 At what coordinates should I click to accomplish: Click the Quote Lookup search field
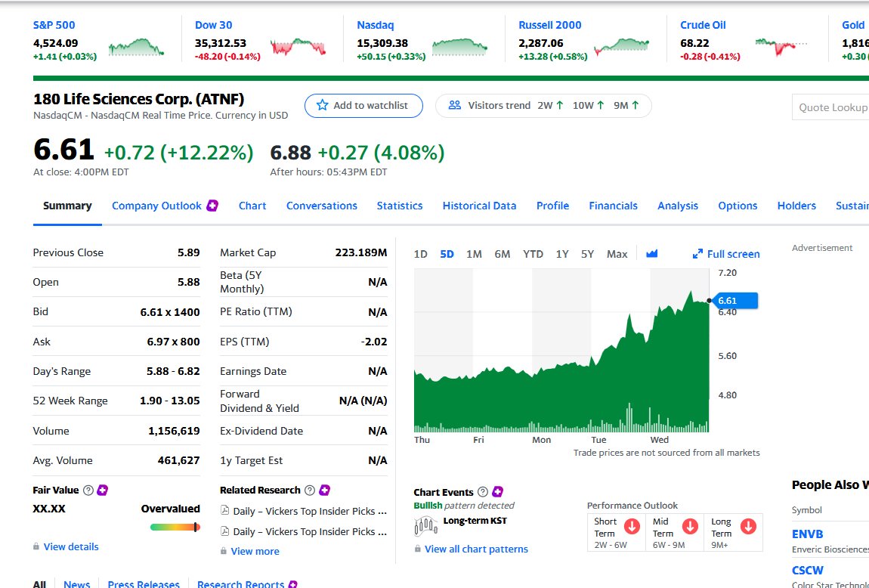830,107
